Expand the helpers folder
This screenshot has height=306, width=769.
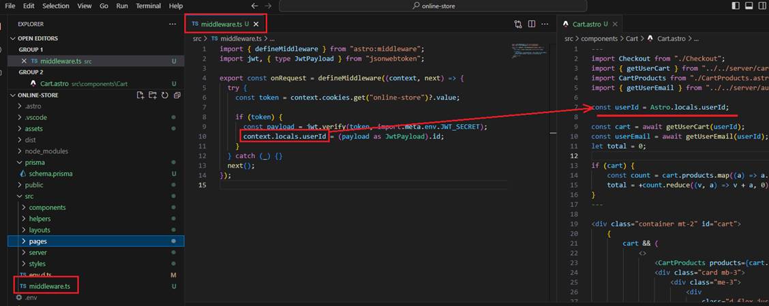(x=24, y=219)
